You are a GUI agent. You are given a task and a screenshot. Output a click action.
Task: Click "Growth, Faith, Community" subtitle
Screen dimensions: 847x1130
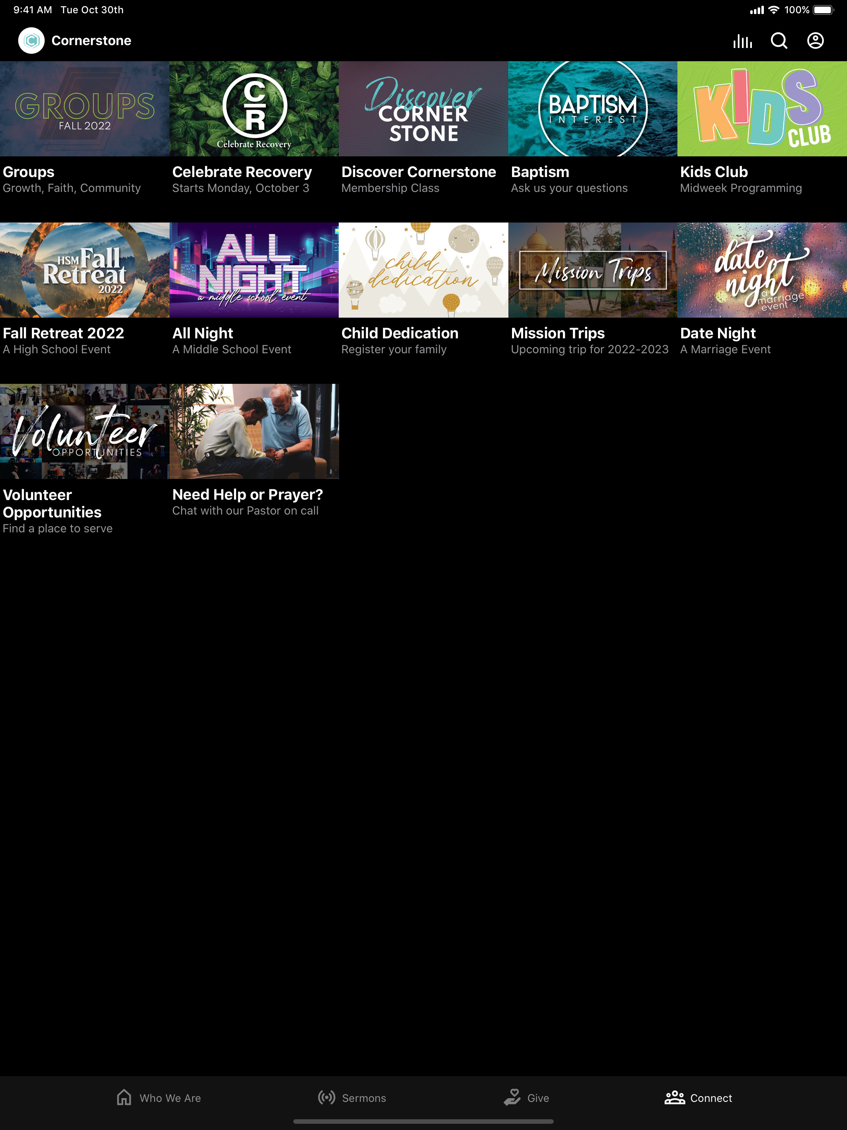pyautogui.click(x=72, y=188)
